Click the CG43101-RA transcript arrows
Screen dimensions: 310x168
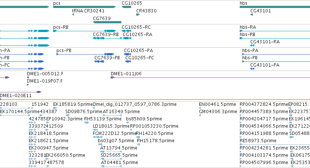coord(252,45)
